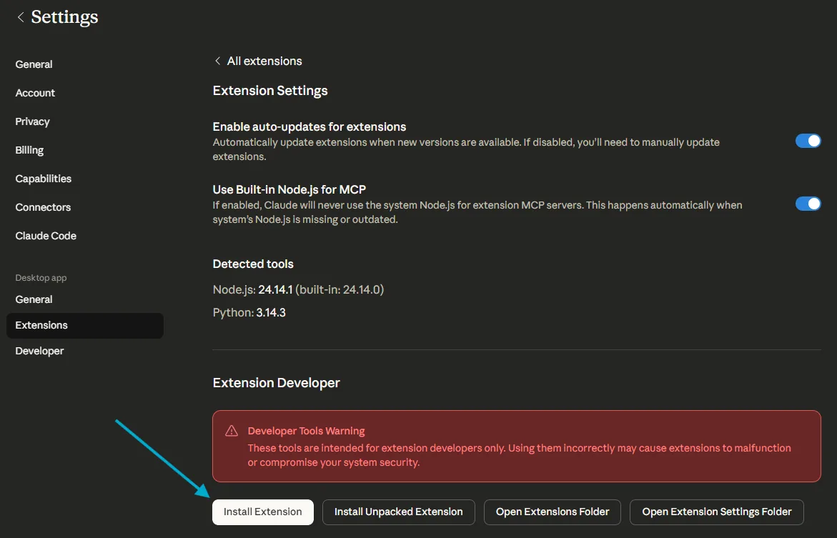Click the chevron next to All extensions
Screen dimensions: 837x538
(x=217, y=61)
